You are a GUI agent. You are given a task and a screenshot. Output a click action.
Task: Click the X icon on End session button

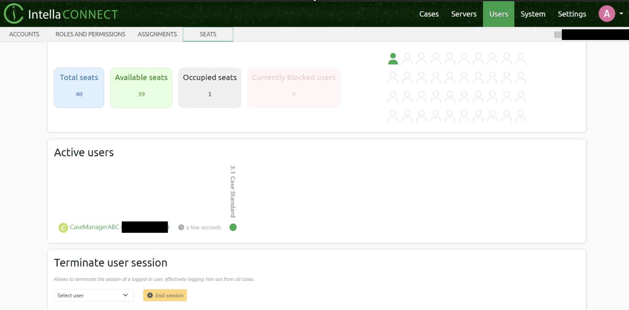(x=150, y=295)
